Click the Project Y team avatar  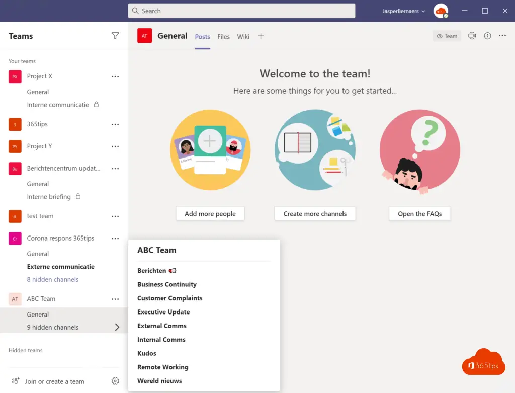(x=15, y=146)
